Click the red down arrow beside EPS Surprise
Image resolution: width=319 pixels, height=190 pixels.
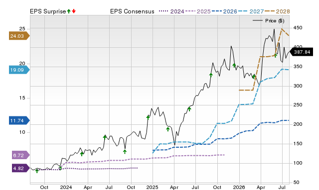(74, 11)
